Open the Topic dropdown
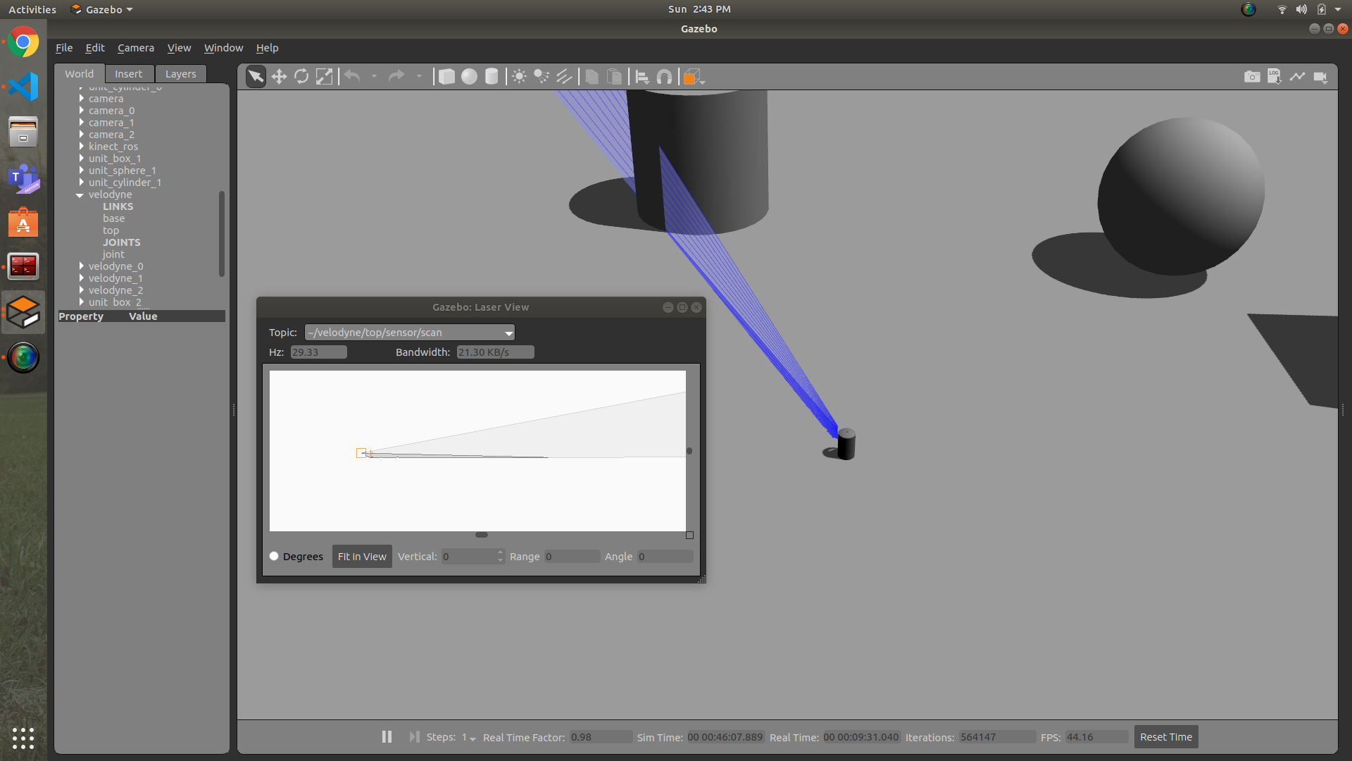The height and width of the screenshot is (761, 1352). pos(410,333)
